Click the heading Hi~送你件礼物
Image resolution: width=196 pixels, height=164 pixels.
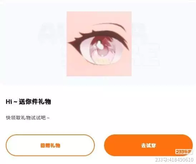click(28, 102)
